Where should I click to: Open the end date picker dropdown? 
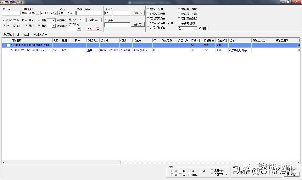click(56, 13)
